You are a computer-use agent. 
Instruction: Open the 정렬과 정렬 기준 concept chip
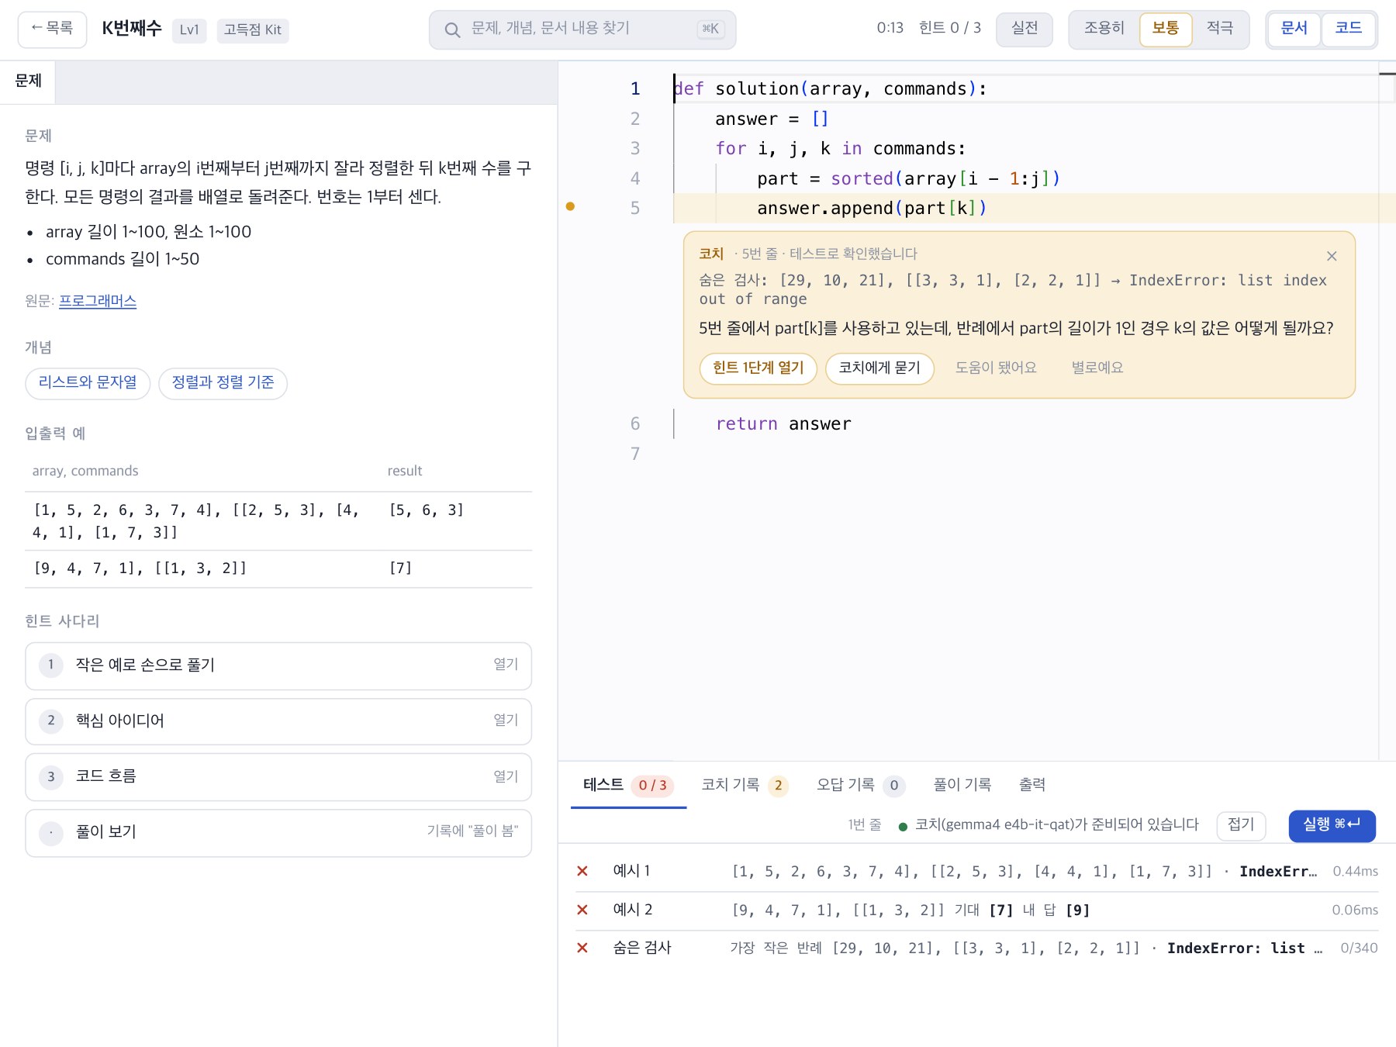[x=223, y=383]
